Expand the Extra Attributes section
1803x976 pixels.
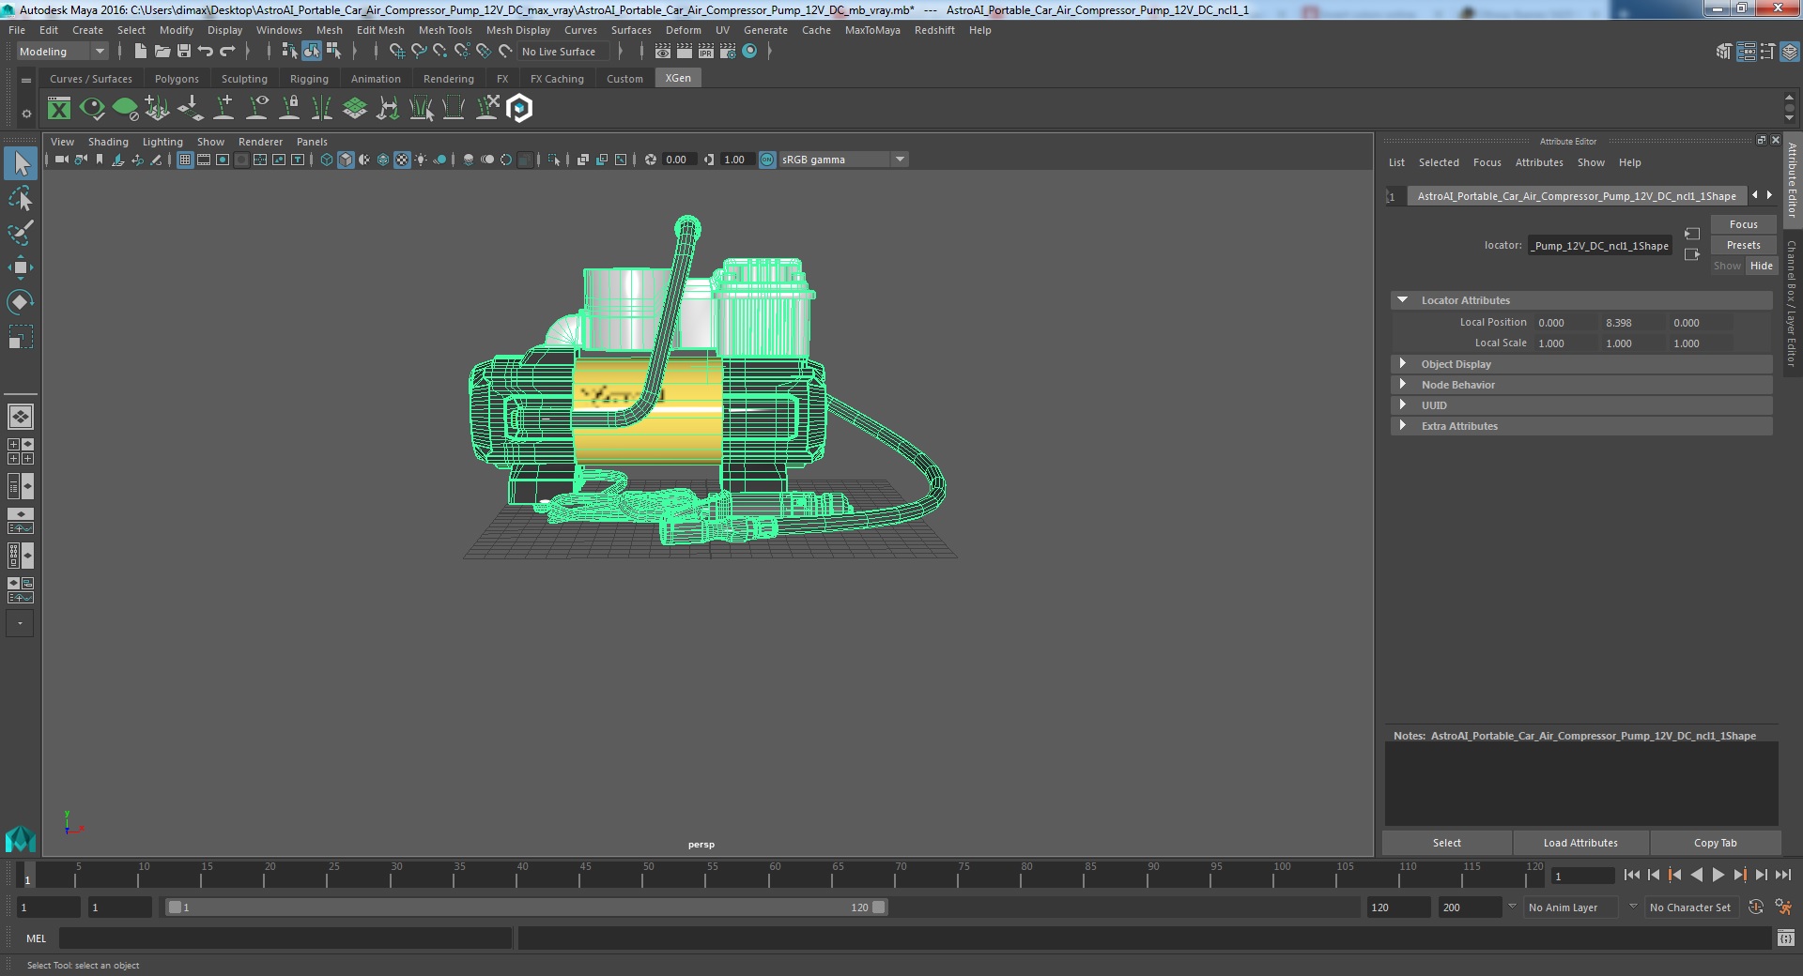(x=1581, y=426)
